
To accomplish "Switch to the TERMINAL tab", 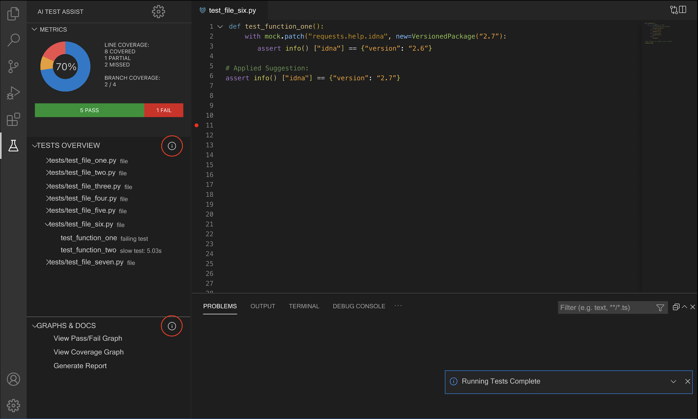I will click(304, 306).
